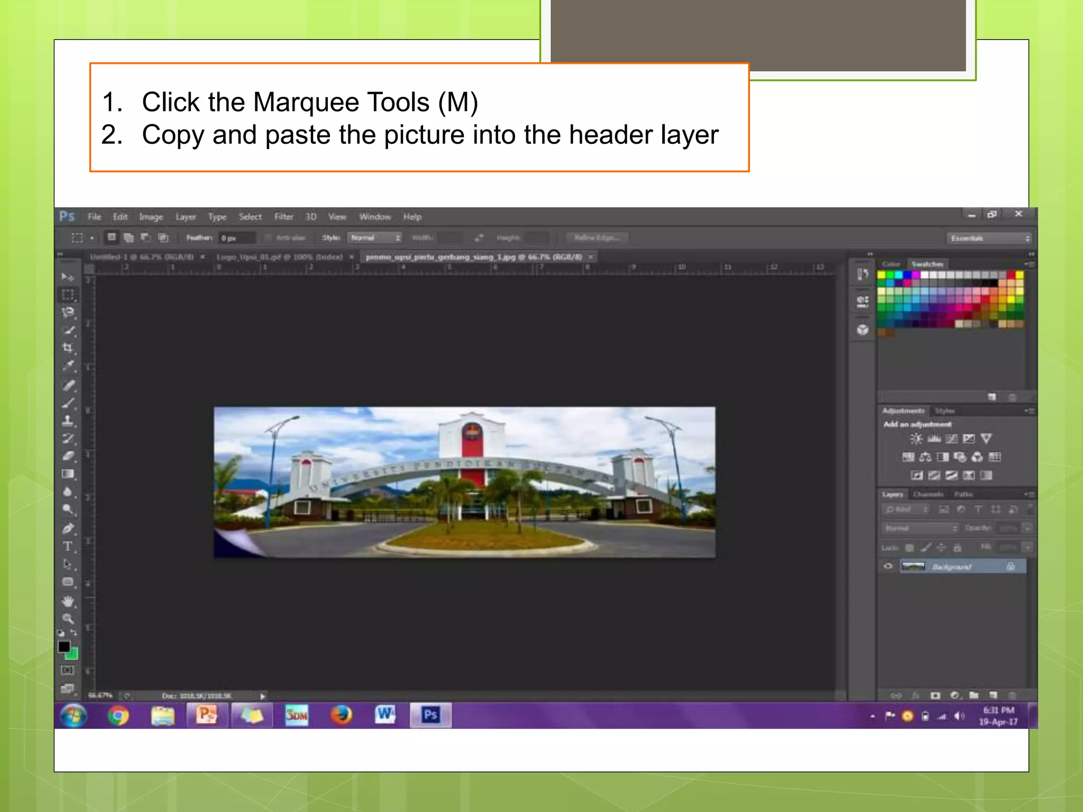1083x812 pixels.
Task: Open Firefox from the taskbar
Action: point(342,715)
